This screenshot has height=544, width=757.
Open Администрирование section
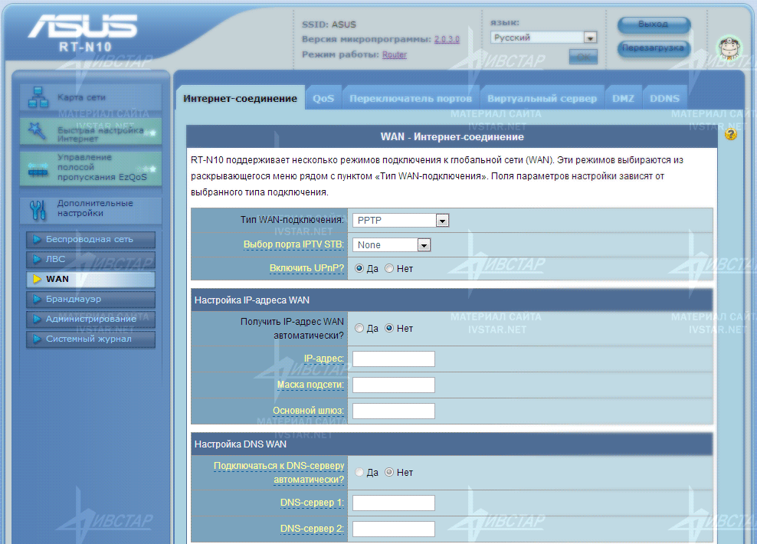tap(90, 319)
